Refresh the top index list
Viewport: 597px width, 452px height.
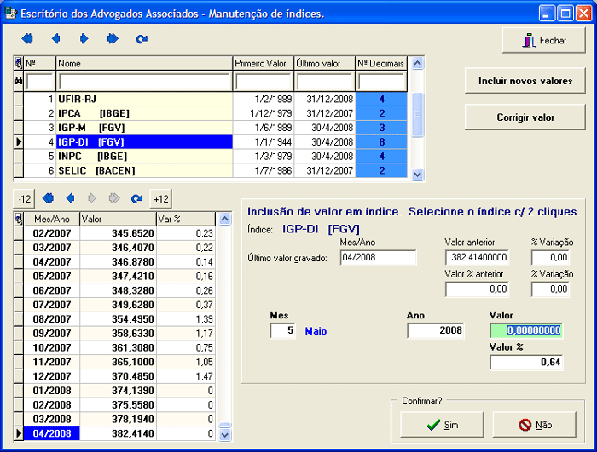pos(142,39)
